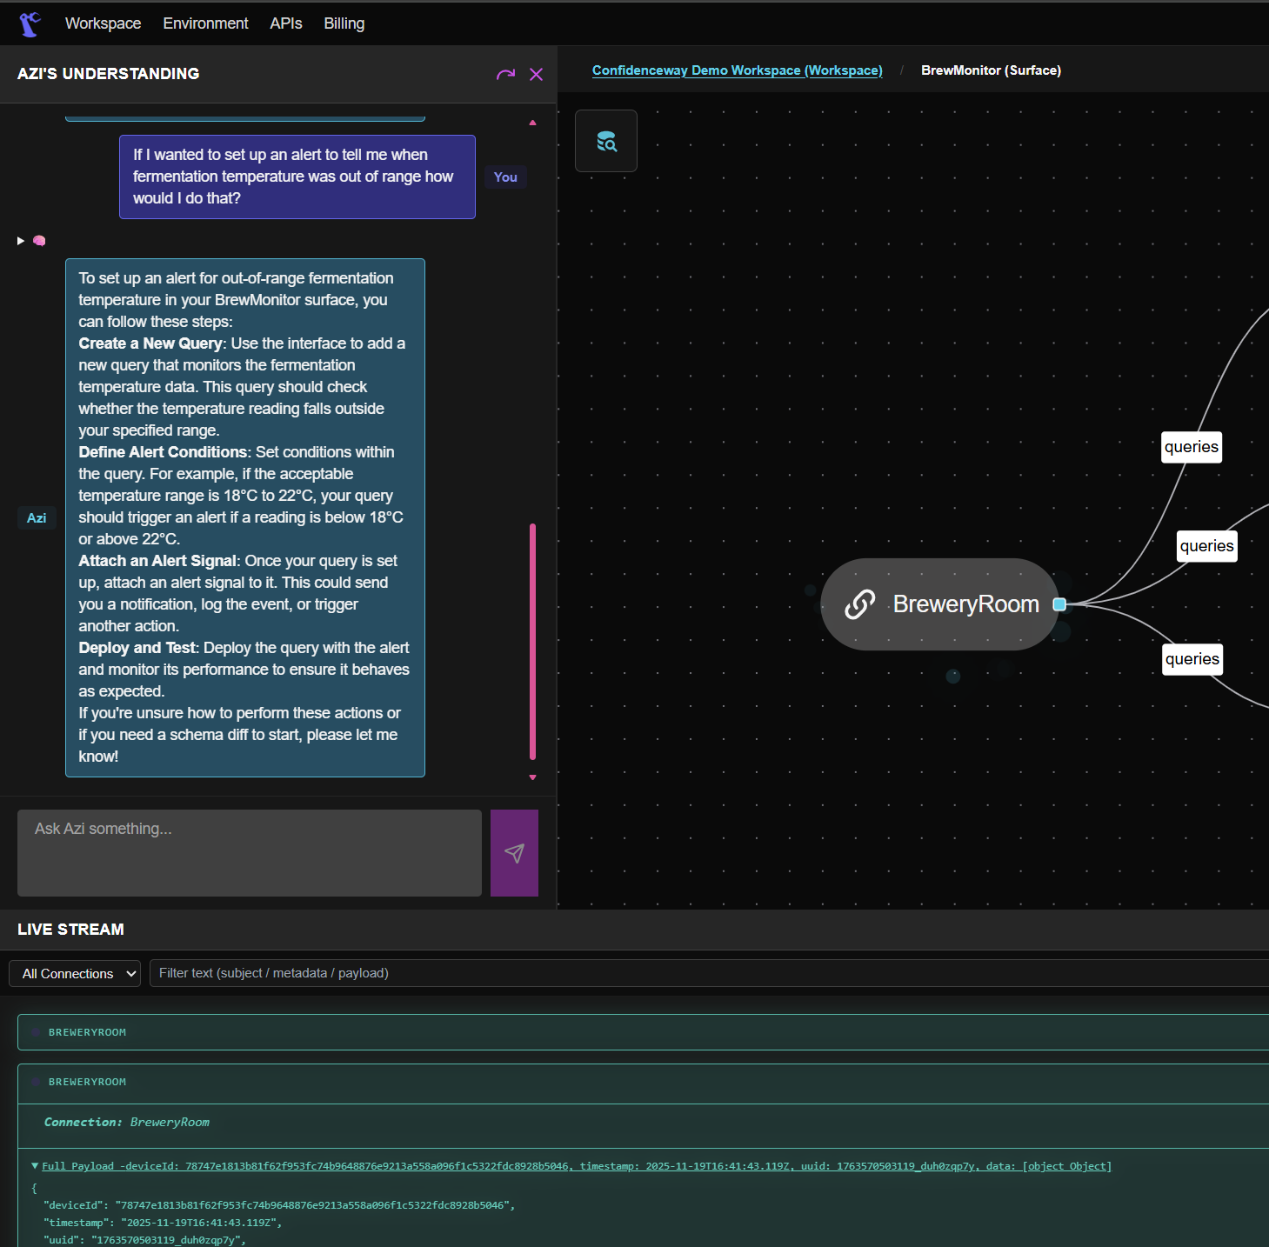Viewport: 1269px width, 1247px height.
Task: Open the Billing menu
Action: (344, 23)
